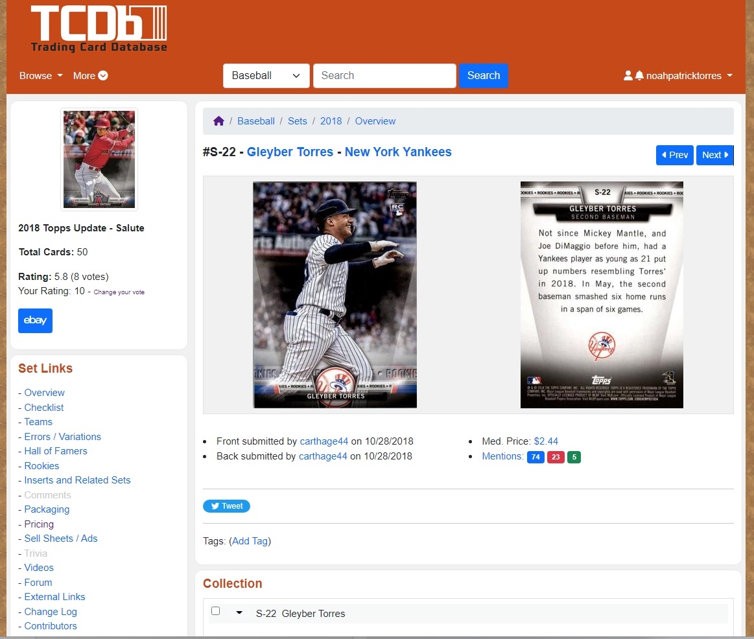754x639 pixels.
Task: Open External Links in Set Links
Action: pyautogui.click(x=55, y=597)
